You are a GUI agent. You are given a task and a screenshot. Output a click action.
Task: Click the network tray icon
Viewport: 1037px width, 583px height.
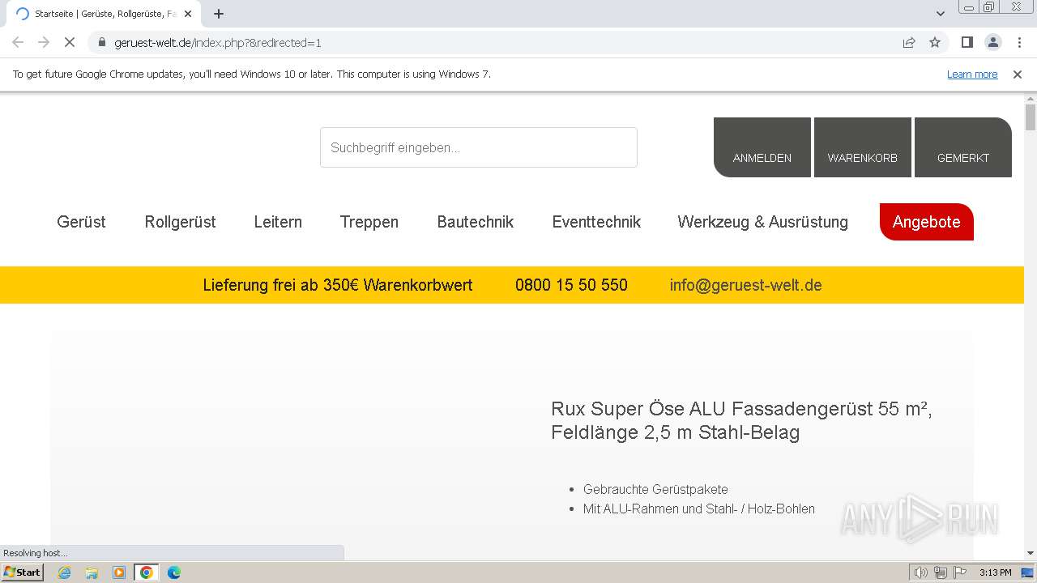941,572
